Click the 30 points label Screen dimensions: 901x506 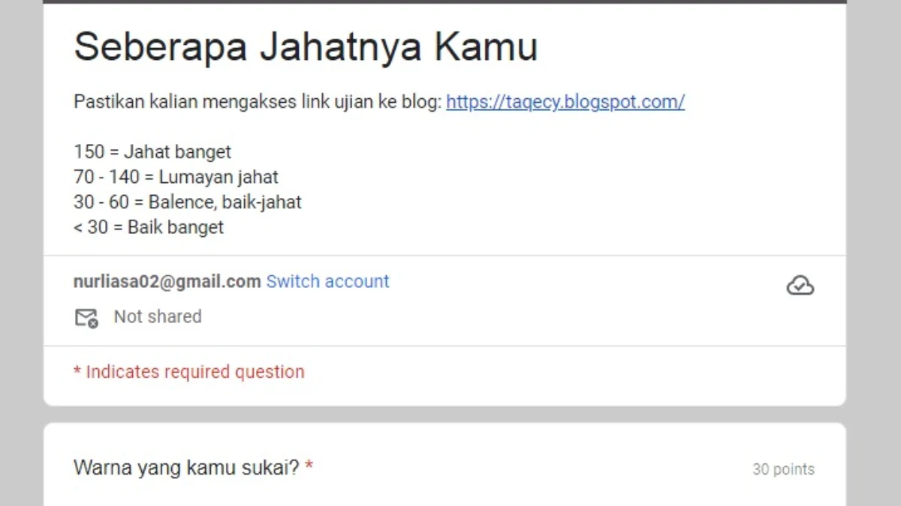tap(783, 469)
